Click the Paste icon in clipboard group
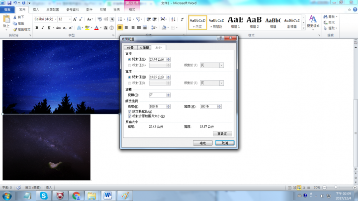Viewport: 358px width, 201px height. point(6,19)
